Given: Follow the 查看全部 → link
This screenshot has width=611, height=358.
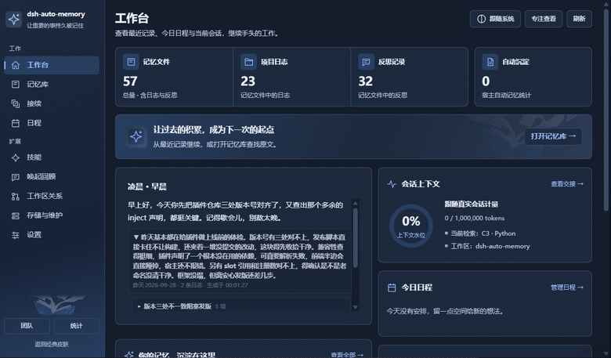Looking at the screenshot, I should (347, 355).
